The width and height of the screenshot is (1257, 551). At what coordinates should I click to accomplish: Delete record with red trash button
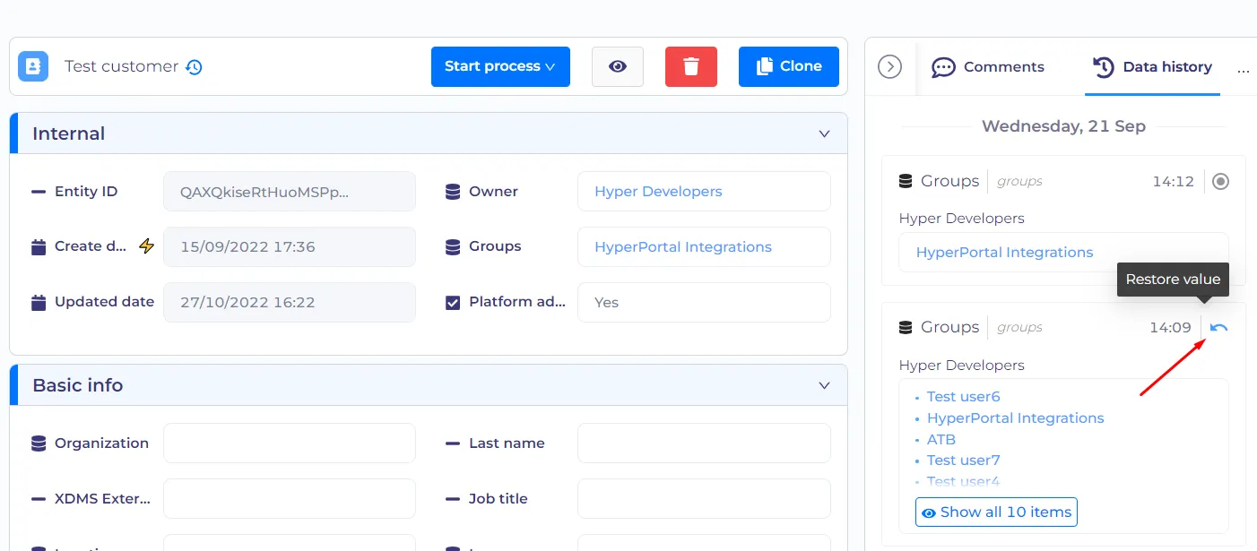coord(691,66)
